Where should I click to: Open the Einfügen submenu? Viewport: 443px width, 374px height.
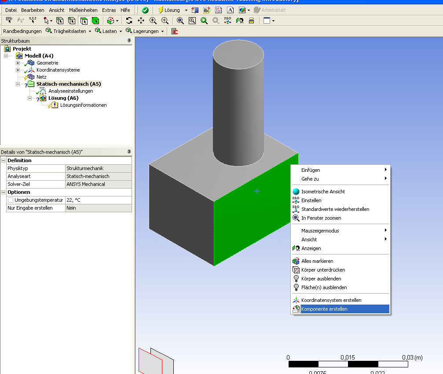340,170
